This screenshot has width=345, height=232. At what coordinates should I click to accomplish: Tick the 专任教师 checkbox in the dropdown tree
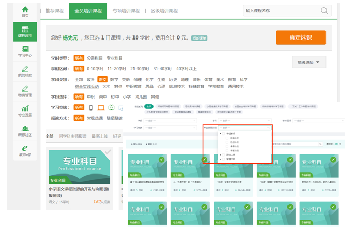pos(223,133)
